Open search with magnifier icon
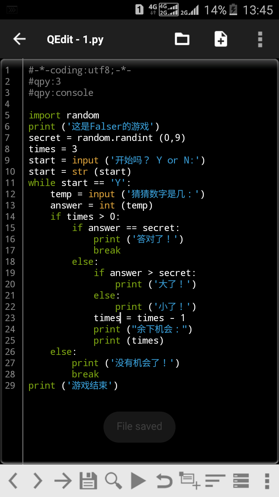The image size is (279, 497). (114, 481)
